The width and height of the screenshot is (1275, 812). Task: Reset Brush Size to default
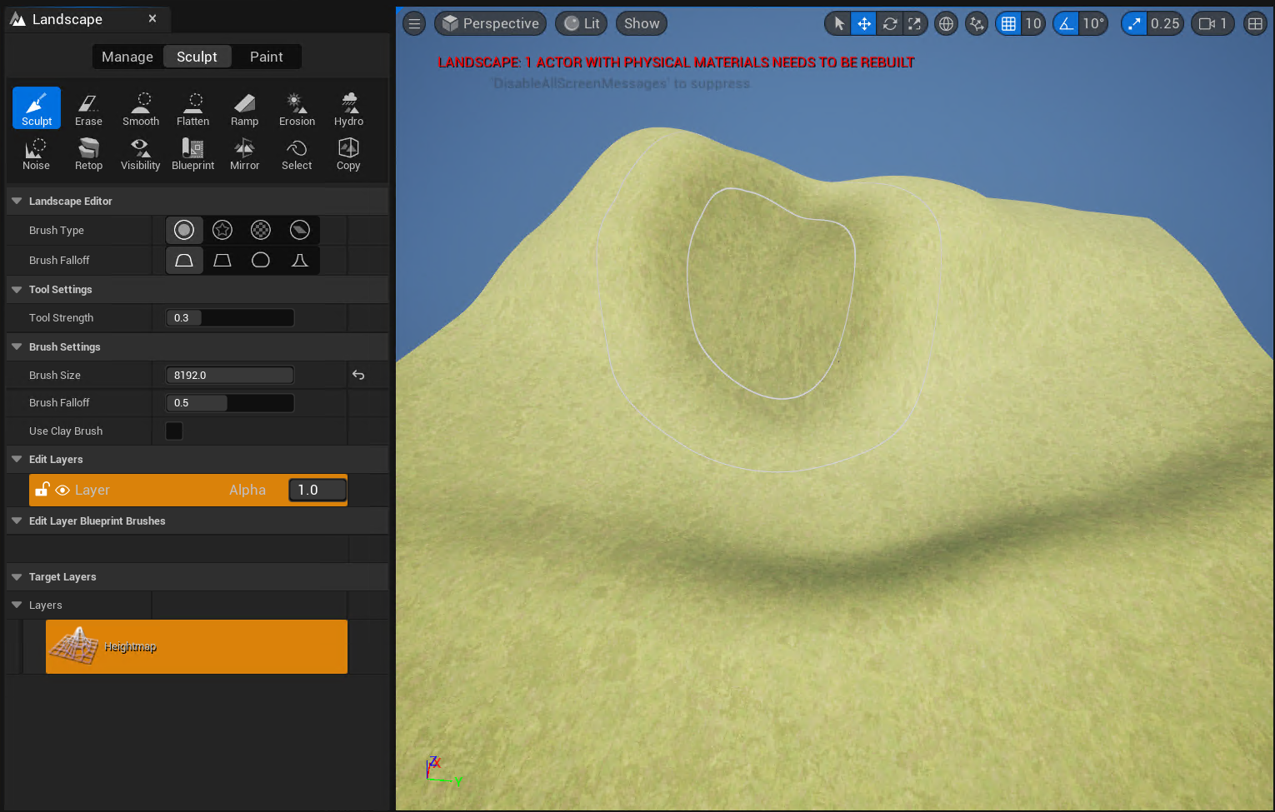(x=358, y=375)
